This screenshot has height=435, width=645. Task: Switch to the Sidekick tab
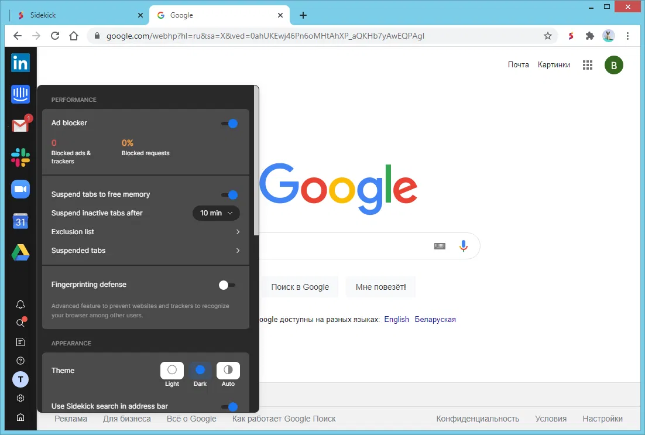coord(78,15)
